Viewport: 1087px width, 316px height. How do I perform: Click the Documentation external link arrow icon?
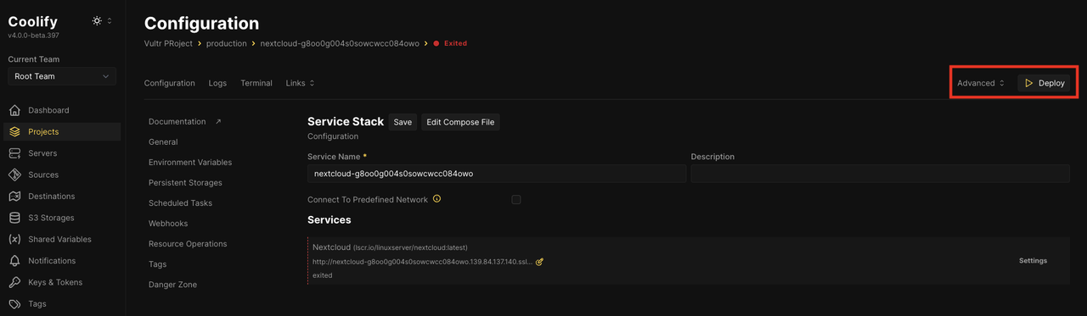(218, 121)
